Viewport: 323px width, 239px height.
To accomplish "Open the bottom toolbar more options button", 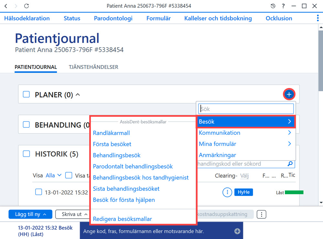I will click(x=262, y=214).
